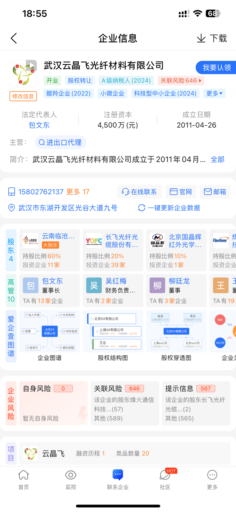Open the bottom 更多 tab

pos(212,480)
